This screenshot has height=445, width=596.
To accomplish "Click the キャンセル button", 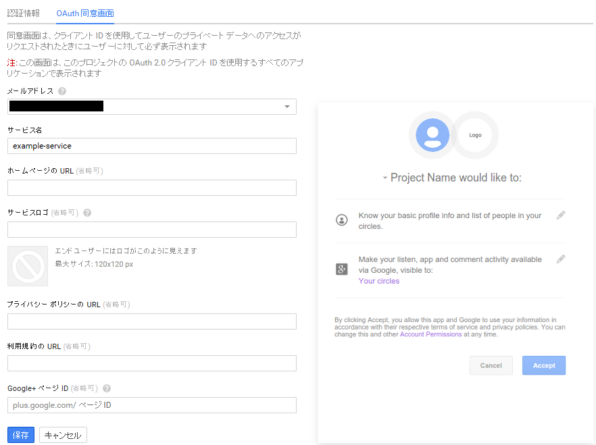I will click(x=63, y=435).
